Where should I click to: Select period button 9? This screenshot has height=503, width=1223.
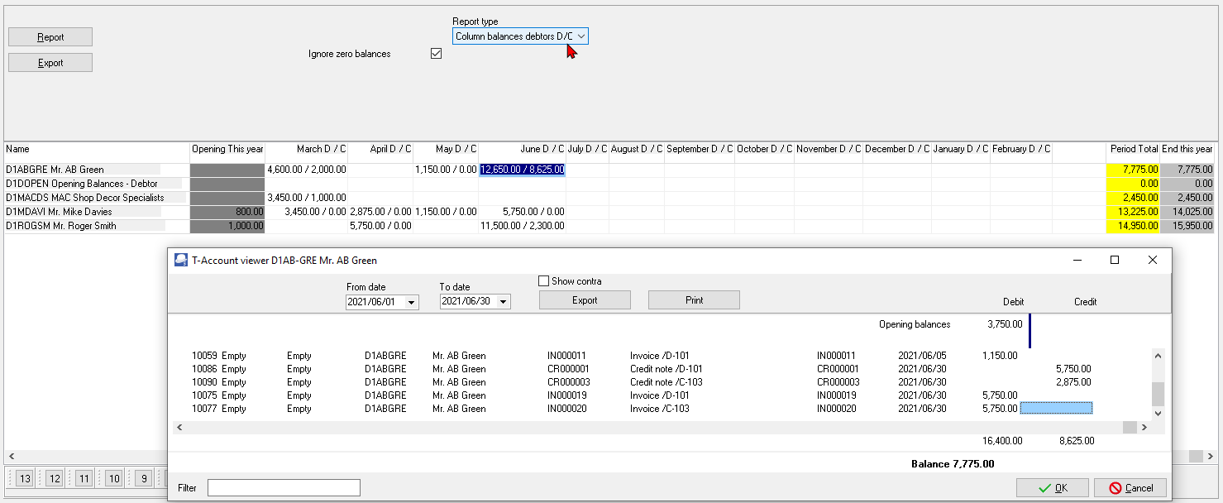pyautogui.click(x=144, y=478)
